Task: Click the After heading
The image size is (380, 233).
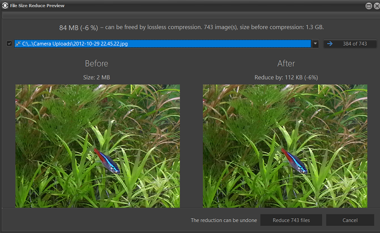Action: [286, 64]
